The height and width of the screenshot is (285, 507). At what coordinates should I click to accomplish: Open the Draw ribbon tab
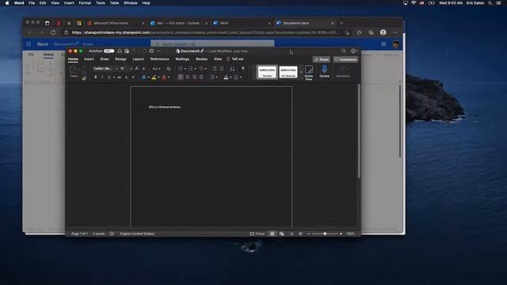click(105, 59)
